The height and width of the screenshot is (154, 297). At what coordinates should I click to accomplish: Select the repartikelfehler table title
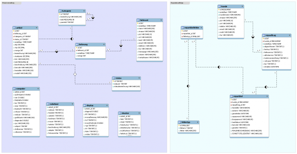[192, 28]
